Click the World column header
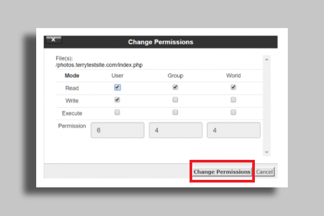Viewport: 324px width, 216px height. click(233, 76)
